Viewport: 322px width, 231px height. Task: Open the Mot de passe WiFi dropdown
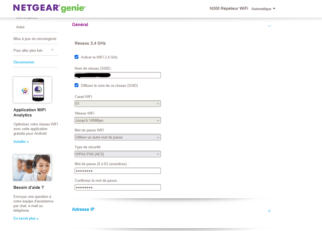[x=118, y=137]
